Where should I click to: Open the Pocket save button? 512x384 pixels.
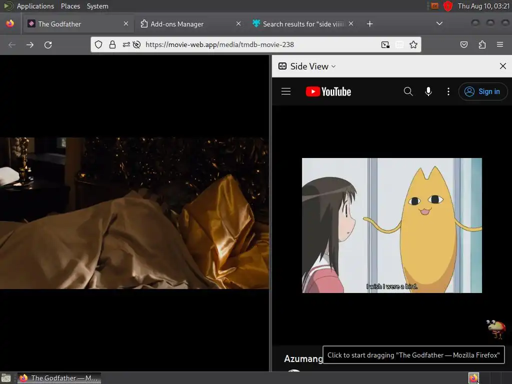pos(463,44)
